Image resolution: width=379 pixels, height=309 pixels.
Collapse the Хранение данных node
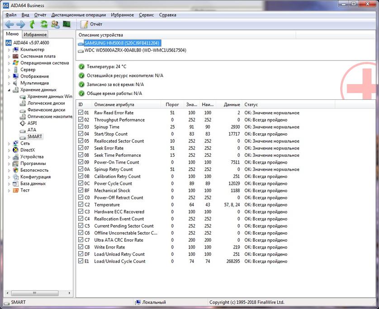click(x=9, y=90)
